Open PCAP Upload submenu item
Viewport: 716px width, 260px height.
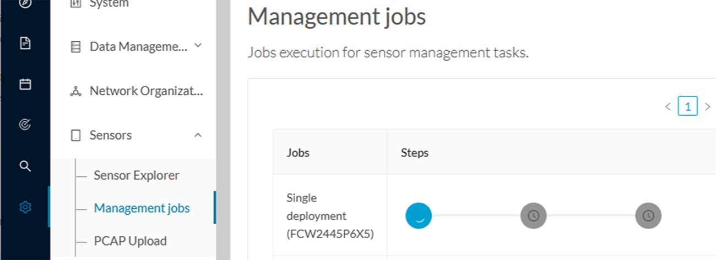[131, 241]
